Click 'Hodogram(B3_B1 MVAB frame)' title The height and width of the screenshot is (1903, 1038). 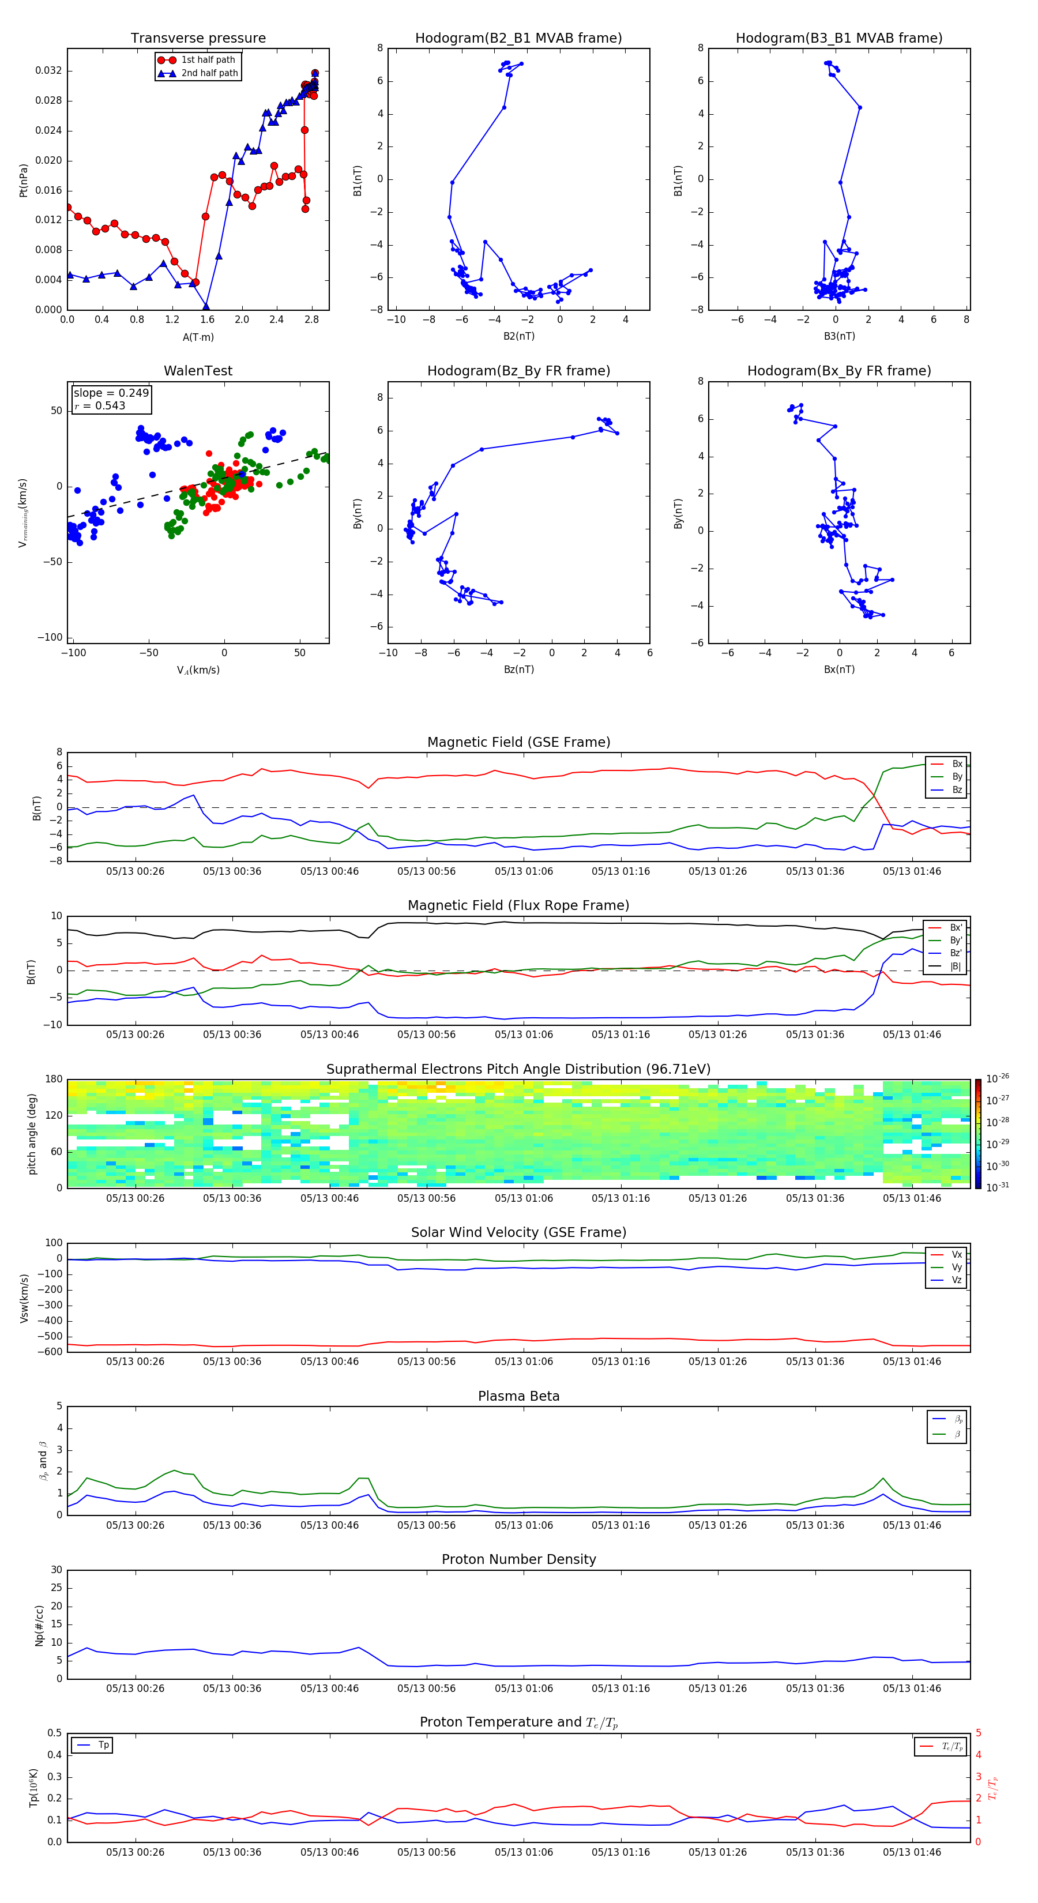click(x=839, y=39)
